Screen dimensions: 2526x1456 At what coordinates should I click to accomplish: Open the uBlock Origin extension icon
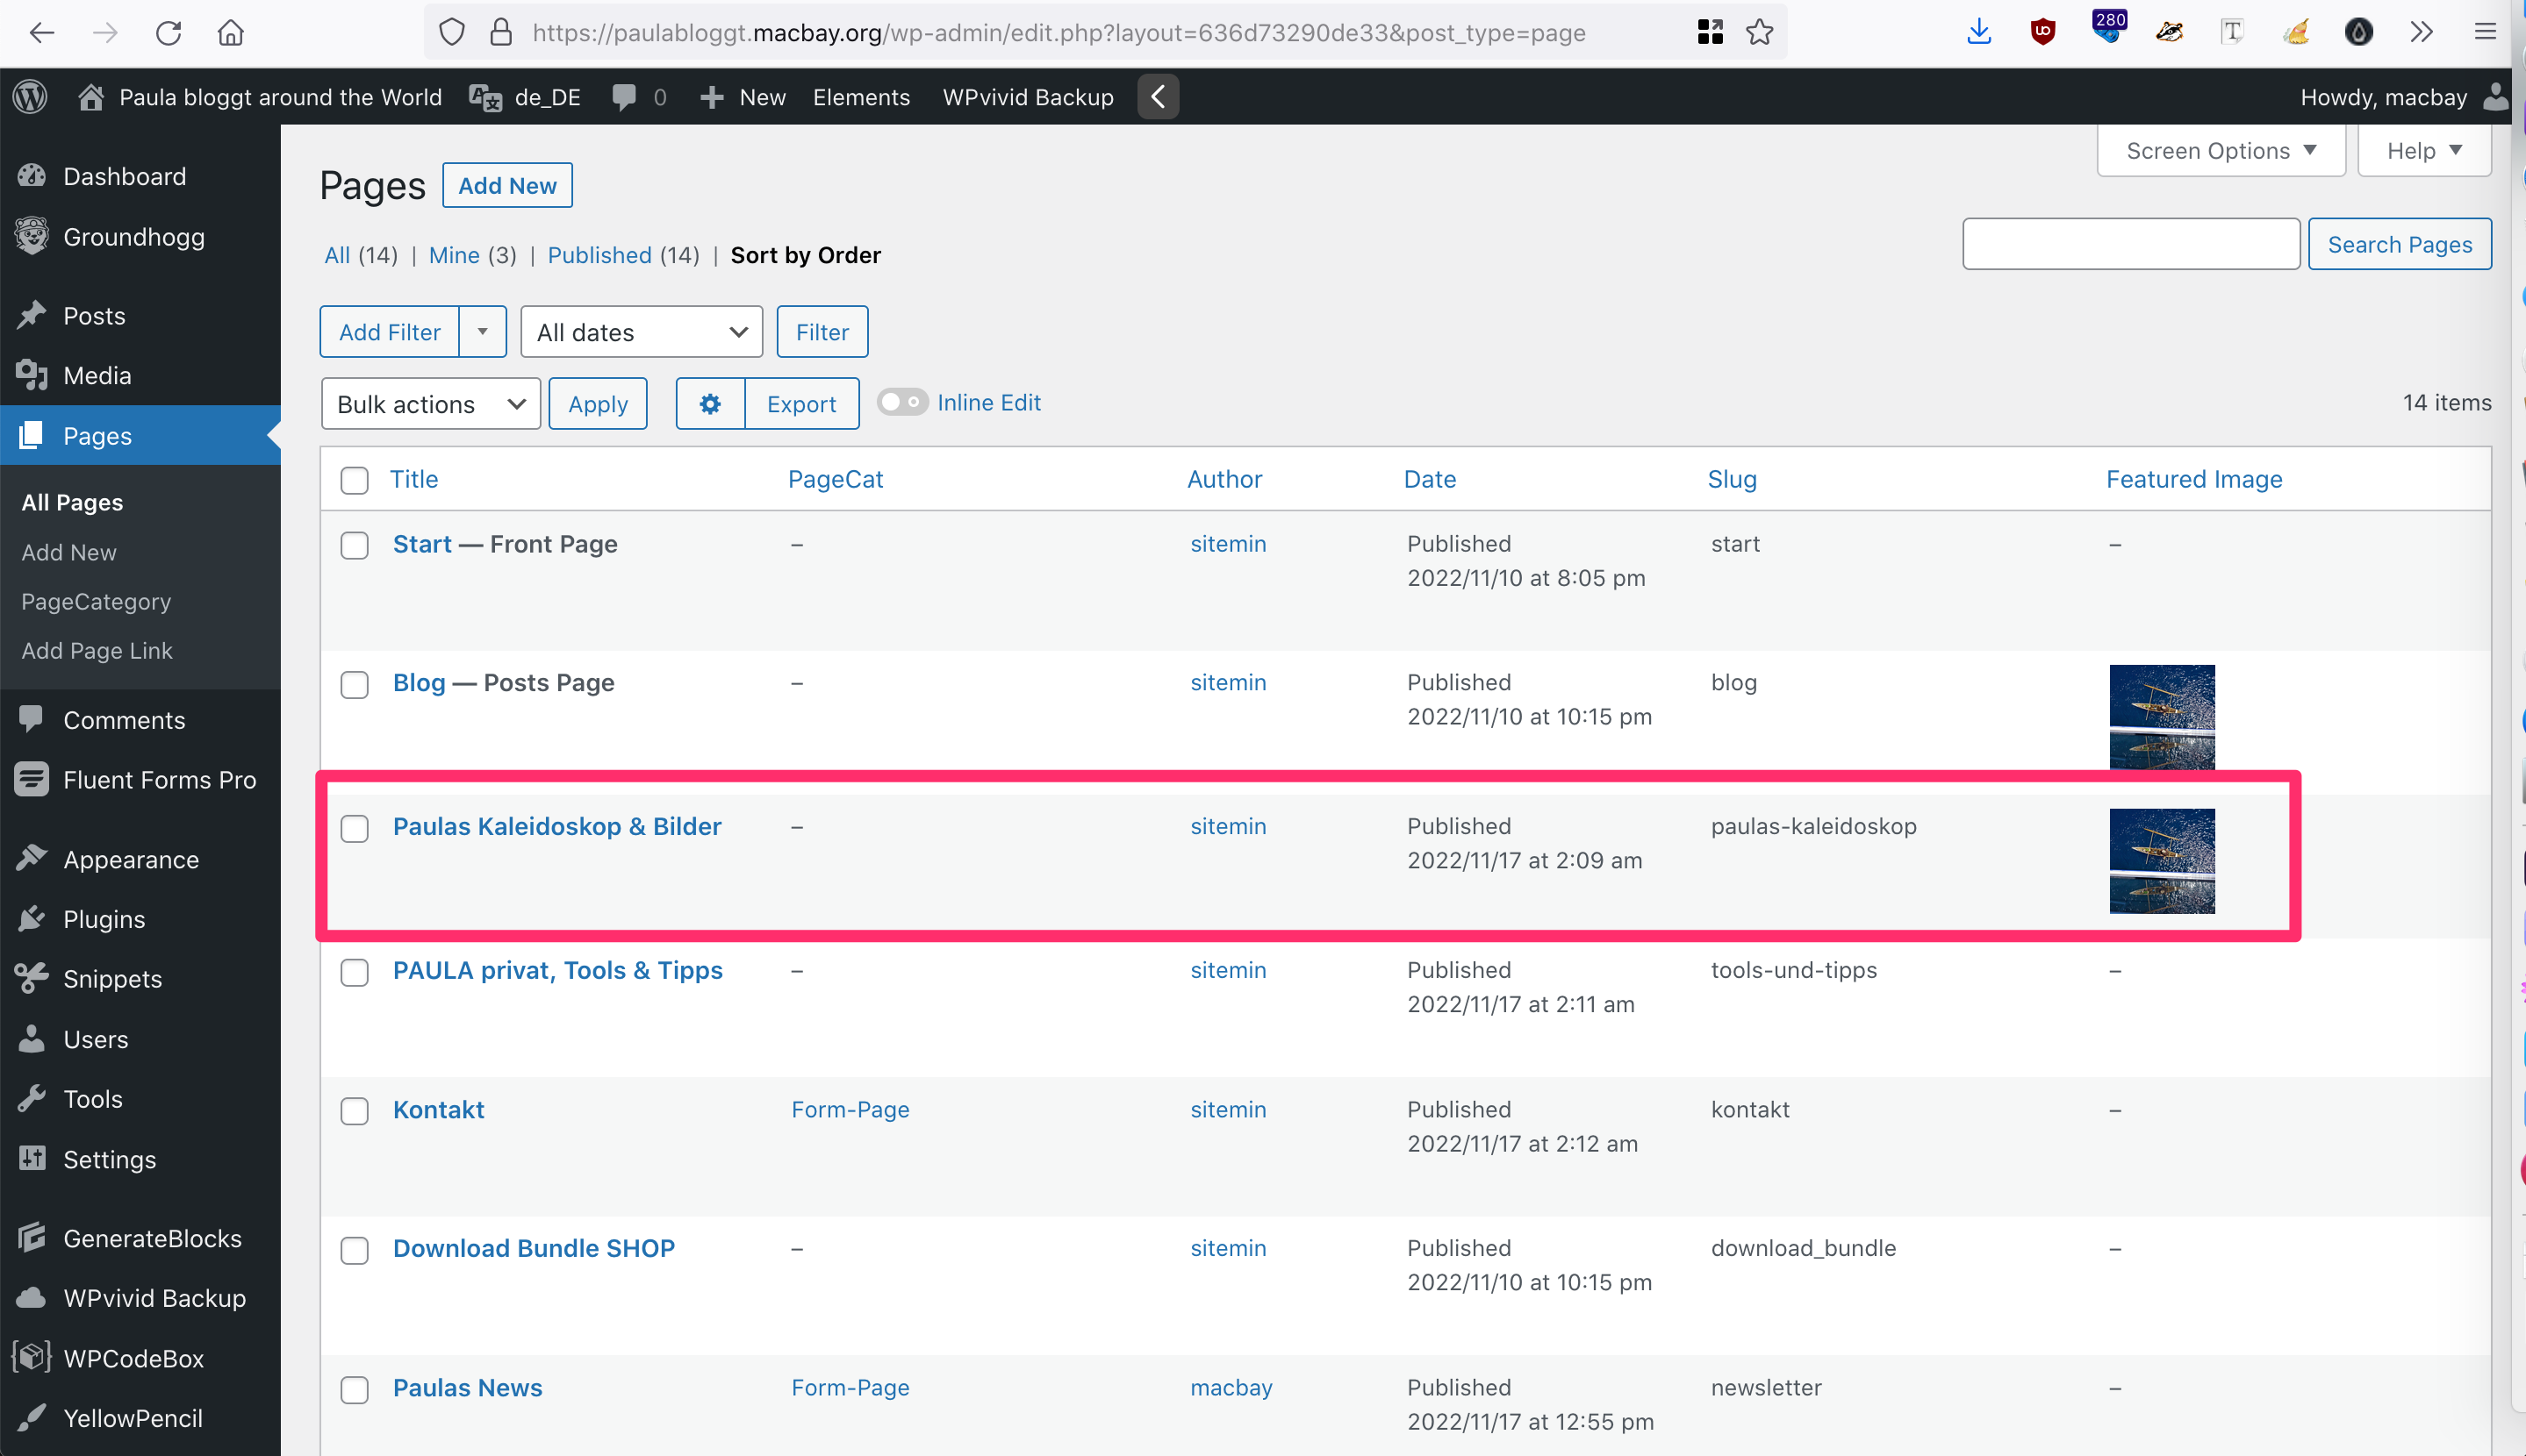[x=2042, y=33]
